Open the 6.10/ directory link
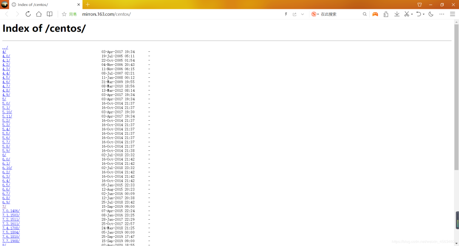Viewport: 459px width, 246px height. (x=7, y=168)
